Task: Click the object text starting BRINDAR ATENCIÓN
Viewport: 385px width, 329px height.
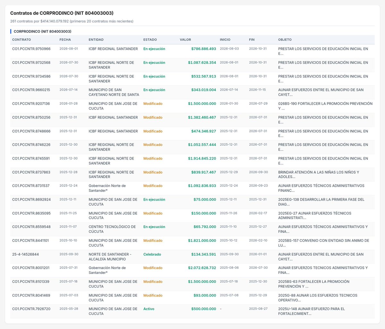Action: point(319,175)
